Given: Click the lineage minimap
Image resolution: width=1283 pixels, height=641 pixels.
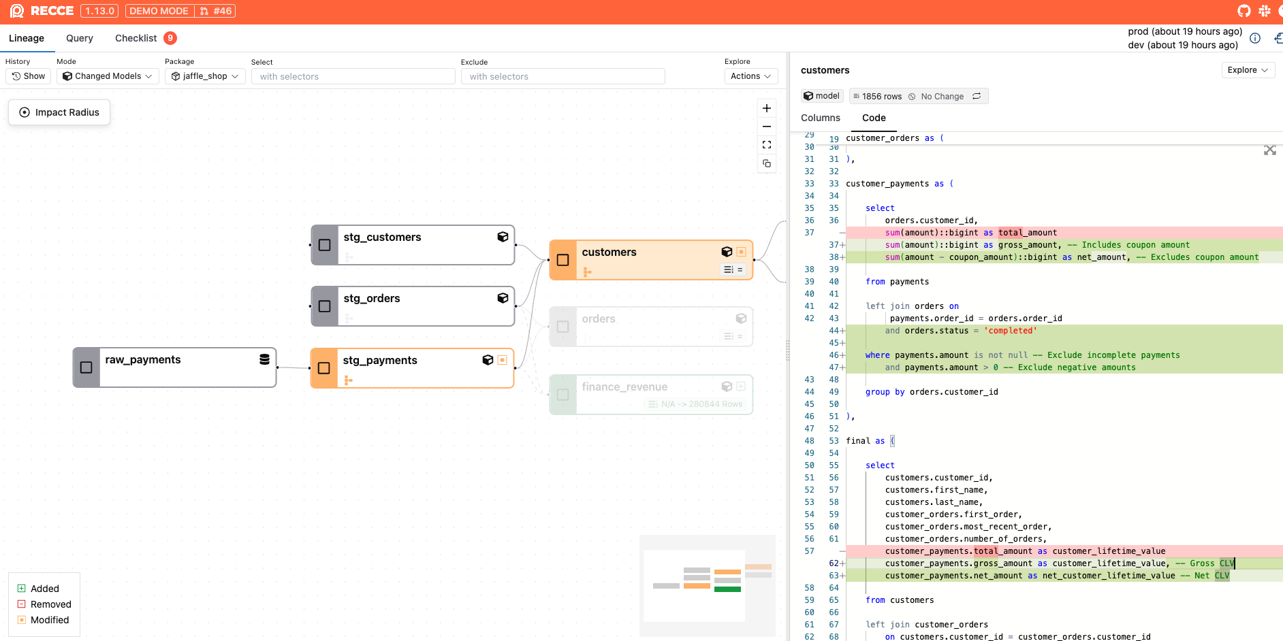Looking at the screenshot, I should click(x=708, y=586).
